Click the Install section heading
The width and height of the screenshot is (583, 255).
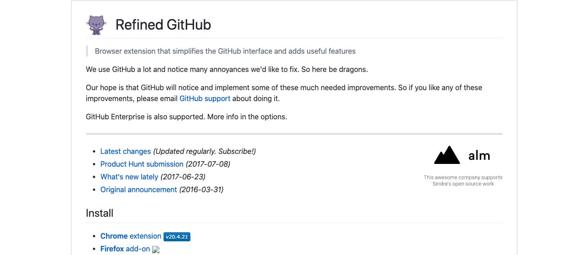[x=99, y=213]
